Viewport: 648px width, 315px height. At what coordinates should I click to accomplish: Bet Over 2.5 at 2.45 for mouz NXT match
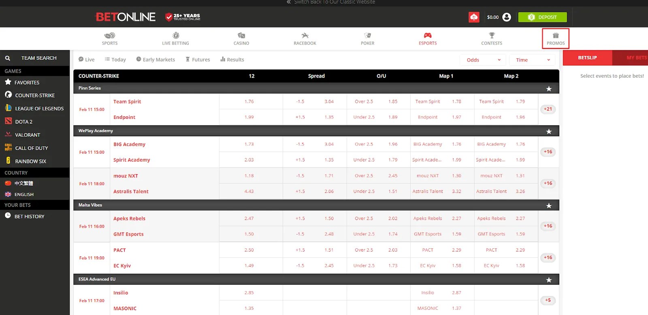(x=379, y=176)
